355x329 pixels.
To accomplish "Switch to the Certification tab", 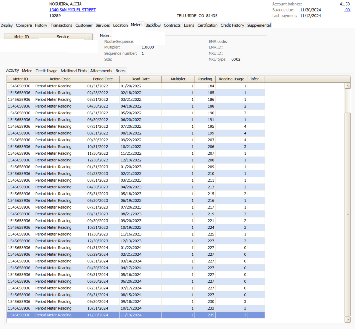I will 207,25.
